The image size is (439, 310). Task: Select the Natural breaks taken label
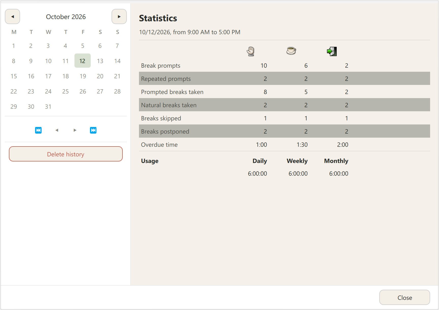coord(169,105)
